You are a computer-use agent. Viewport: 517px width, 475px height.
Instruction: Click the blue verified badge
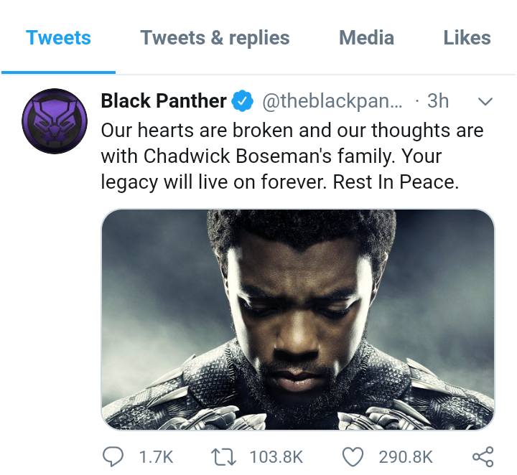(x=243, y=102)
